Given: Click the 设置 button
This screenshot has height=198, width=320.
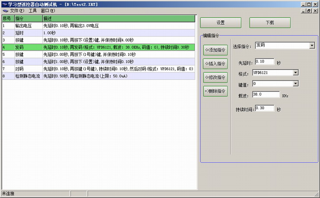Looking at the screenshot, I should [221, 23].
